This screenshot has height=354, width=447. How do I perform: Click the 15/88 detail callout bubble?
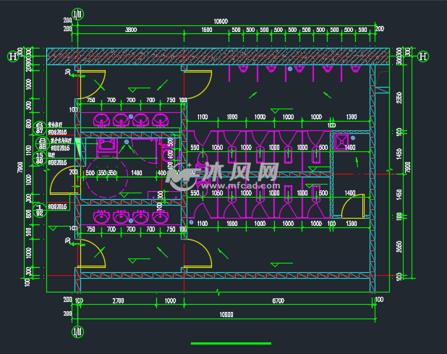coord(40,158)
